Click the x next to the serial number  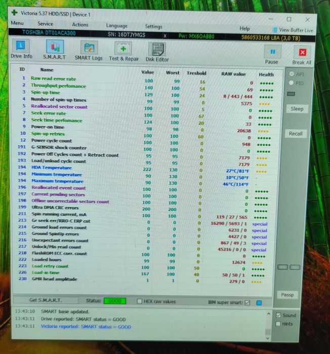coord(165,36)
